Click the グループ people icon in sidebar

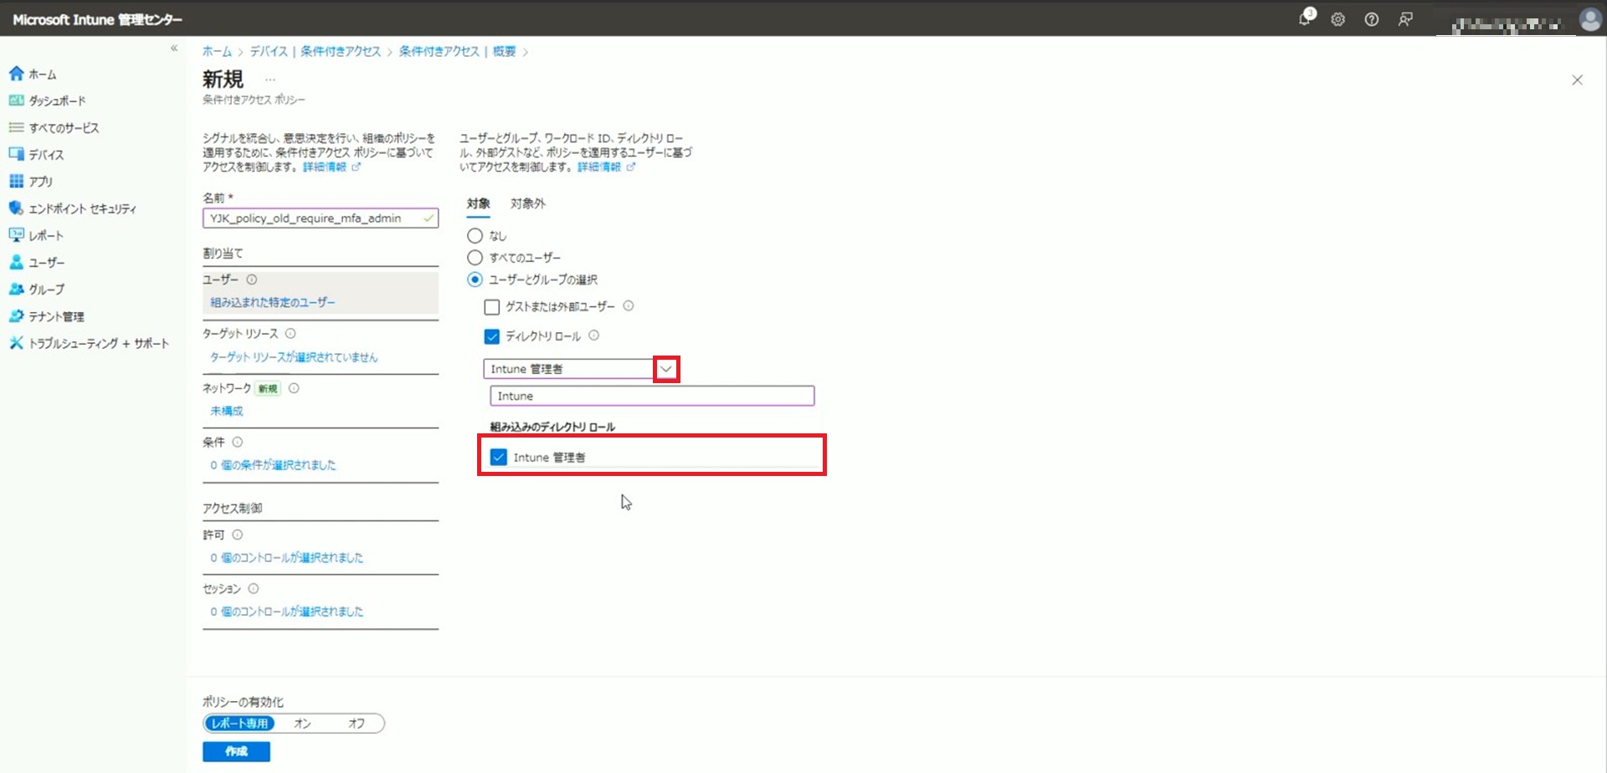[16, 289]
